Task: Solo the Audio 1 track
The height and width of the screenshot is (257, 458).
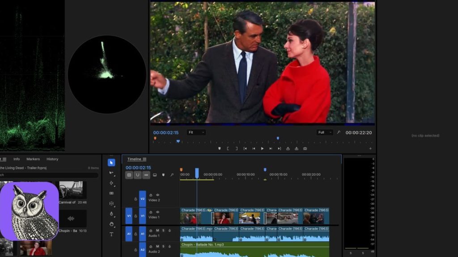Action: point(163,231)
